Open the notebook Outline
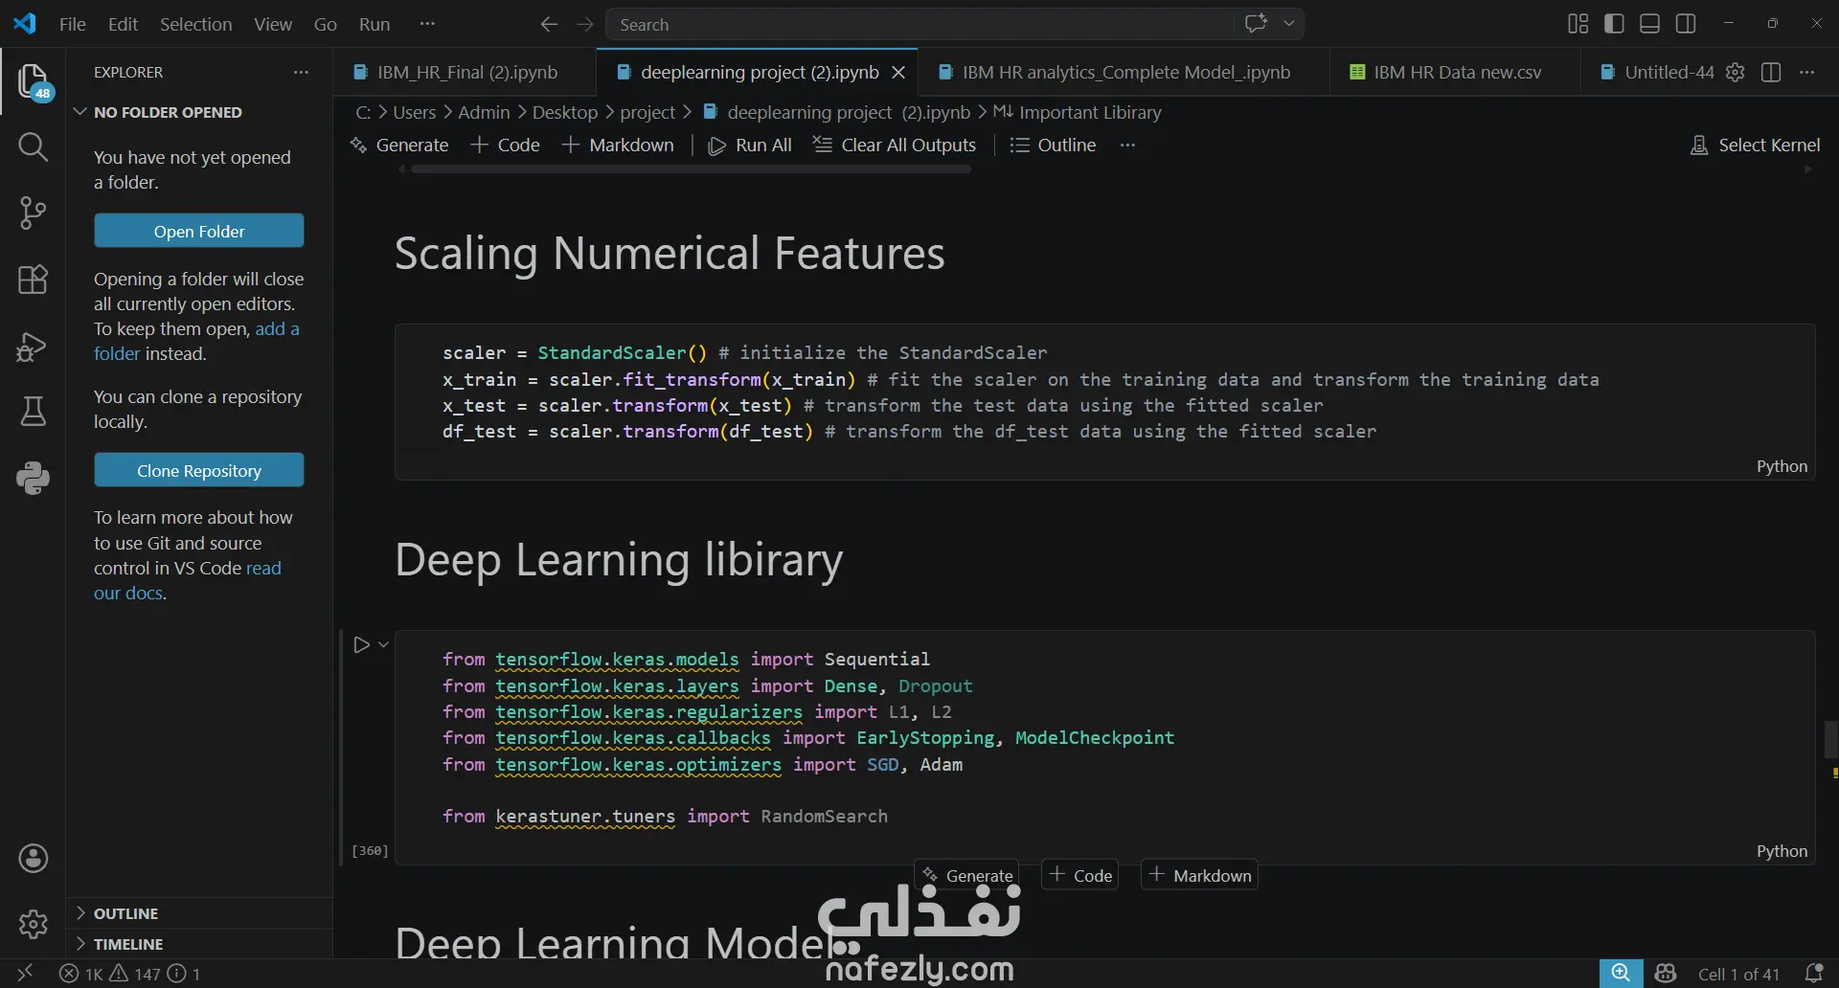Screen dimensions: 1839x988 [1053, 146]
